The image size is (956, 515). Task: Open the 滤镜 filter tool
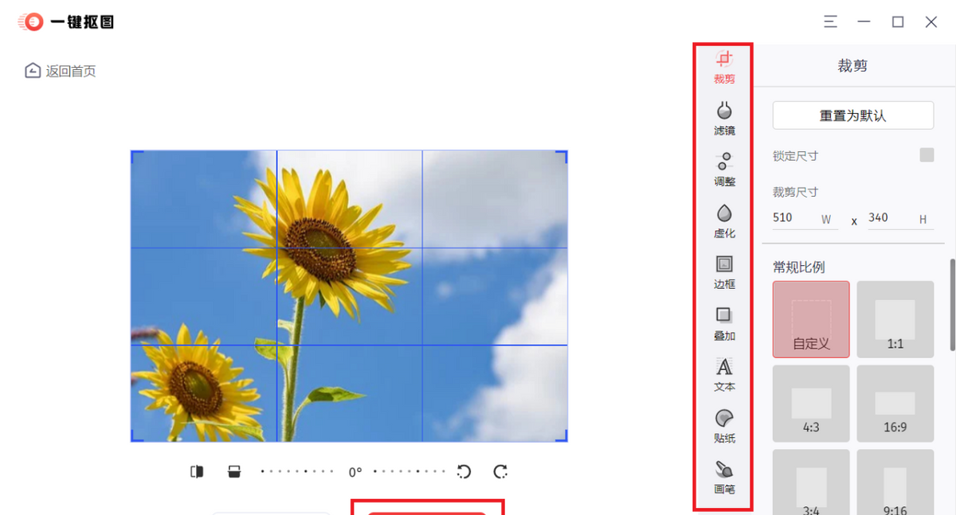coord(723,117)
